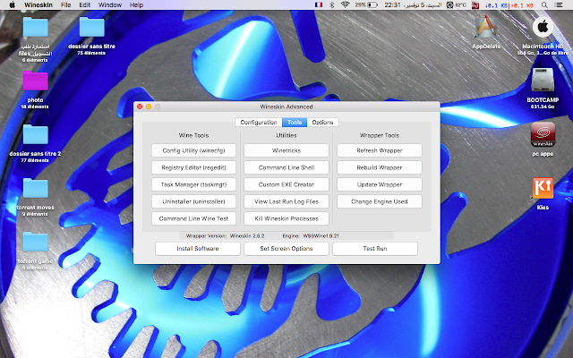Click the temperature monitor menu bar icon
This screenshot has height=358, width=573.
456,4
